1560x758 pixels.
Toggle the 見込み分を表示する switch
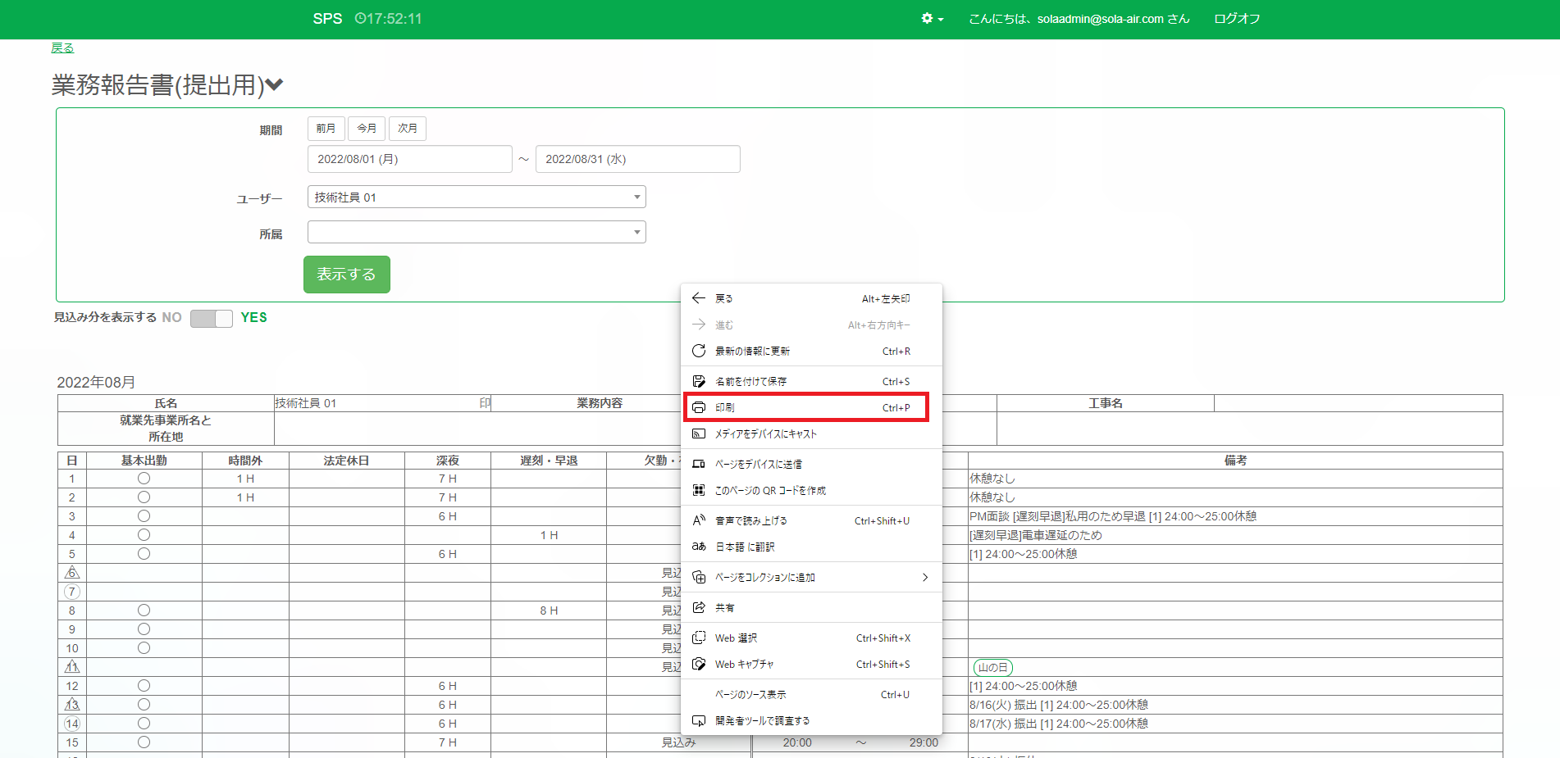(212, 318)
